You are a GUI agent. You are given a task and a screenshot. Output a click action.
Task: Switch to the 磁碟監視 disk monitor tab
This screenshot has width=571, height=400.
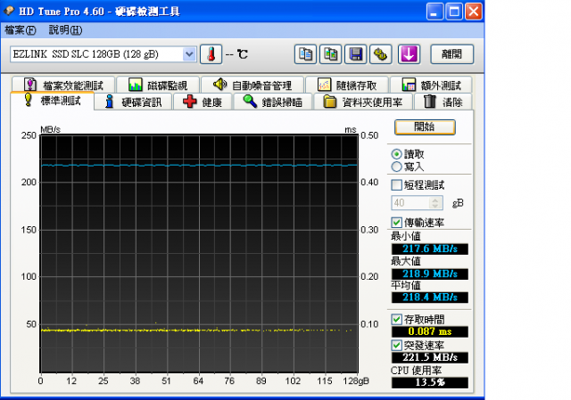pyautogui.click(x=157, y=86)
